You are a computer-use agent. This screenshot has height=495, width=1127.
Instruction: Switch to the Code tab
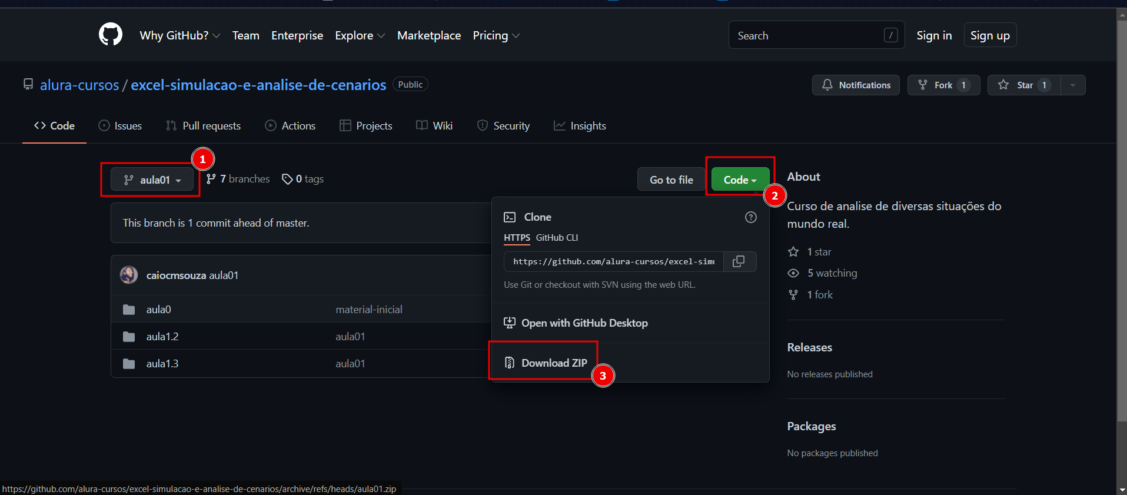point(54,125)
